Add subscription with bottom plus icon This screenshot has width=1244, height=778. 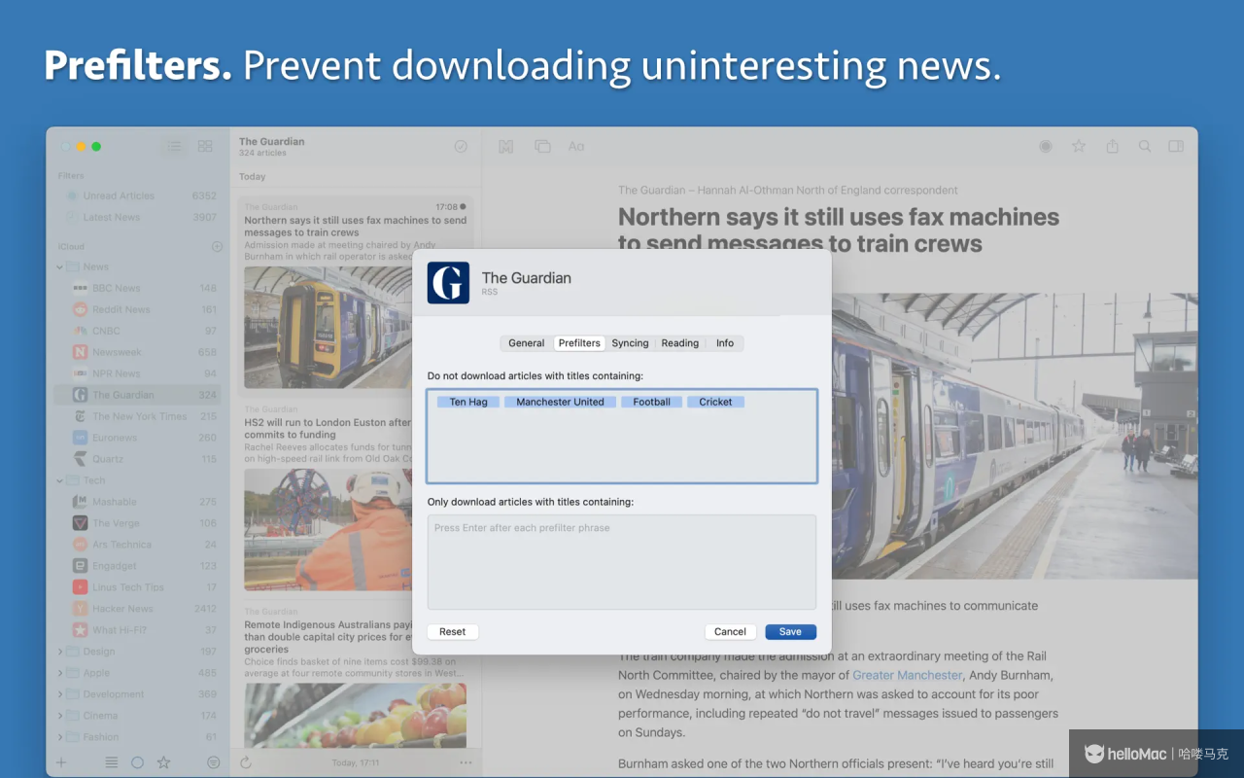pyautogui.click(x=61, y=762)
